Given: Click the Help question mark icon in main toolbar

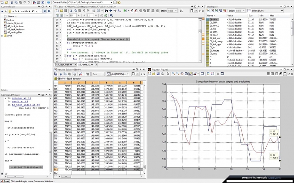Looking at the screenshot, I should click(48, 3).
